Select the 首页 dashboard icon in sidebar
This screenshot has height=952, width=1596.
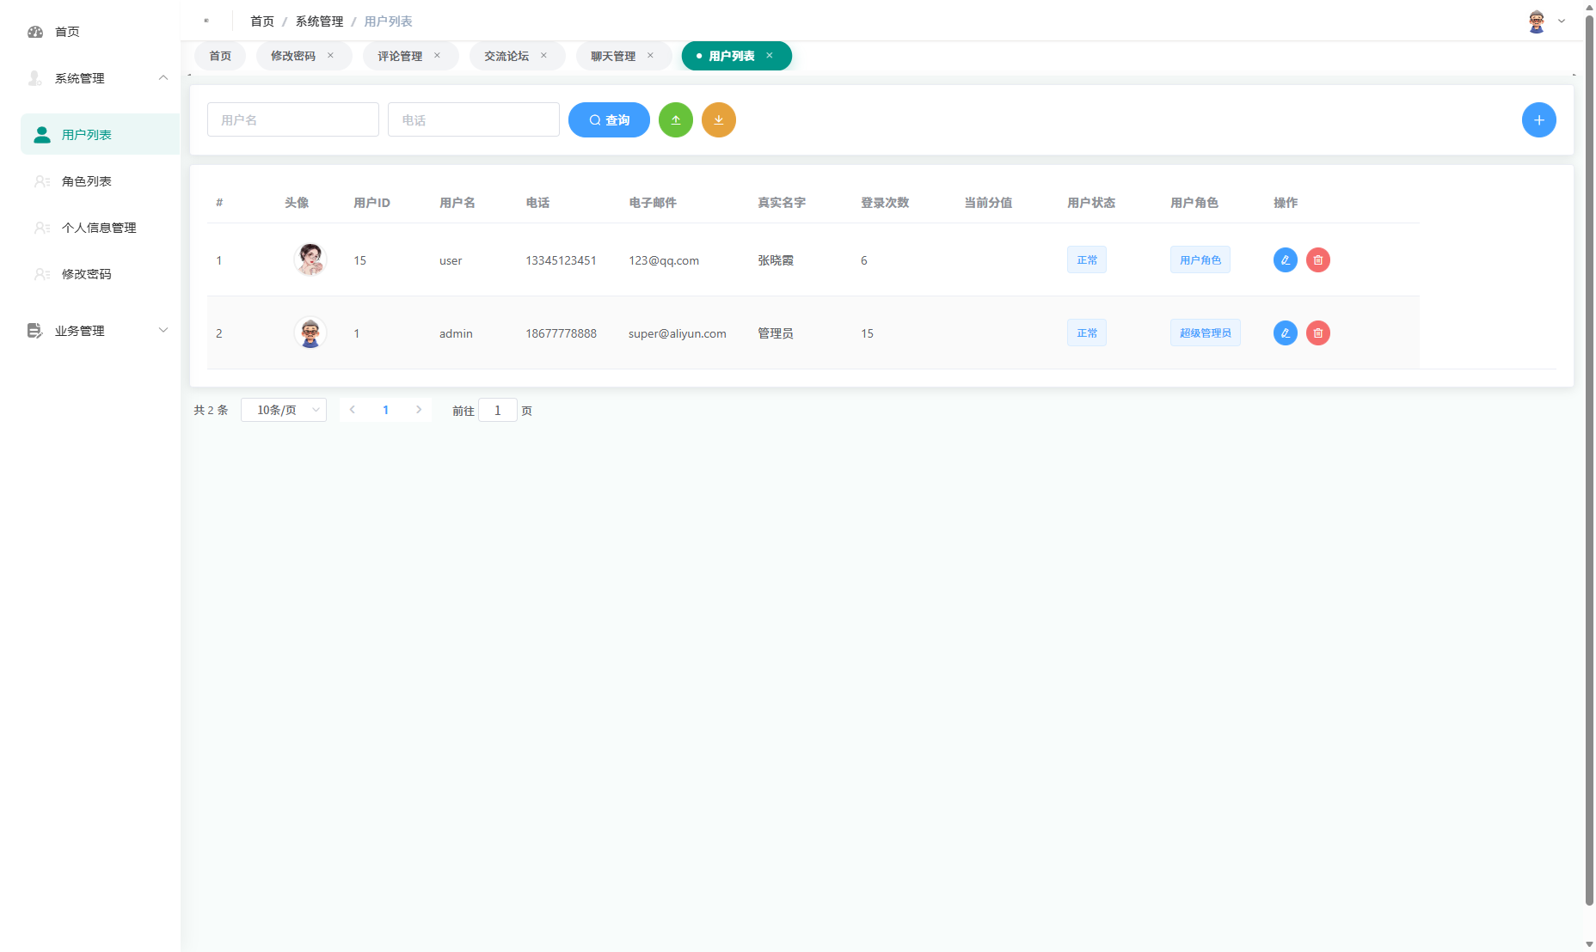[34, 32]
